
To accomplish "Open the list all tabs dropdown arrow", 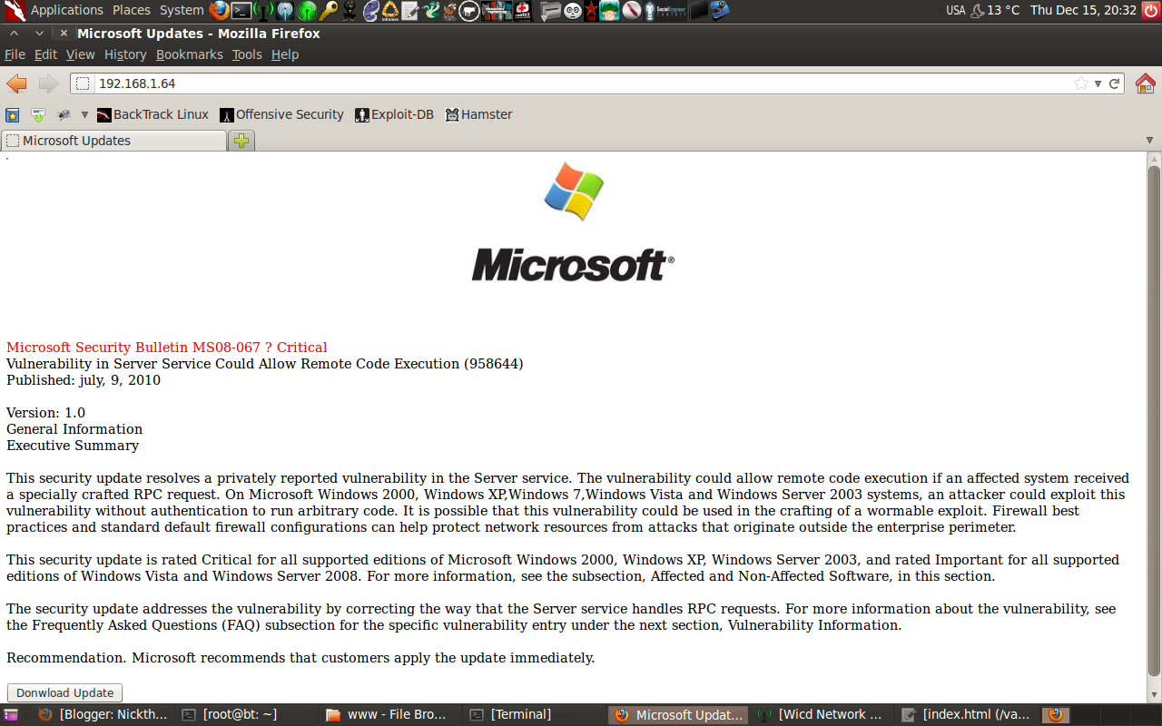I will 1149,141.
